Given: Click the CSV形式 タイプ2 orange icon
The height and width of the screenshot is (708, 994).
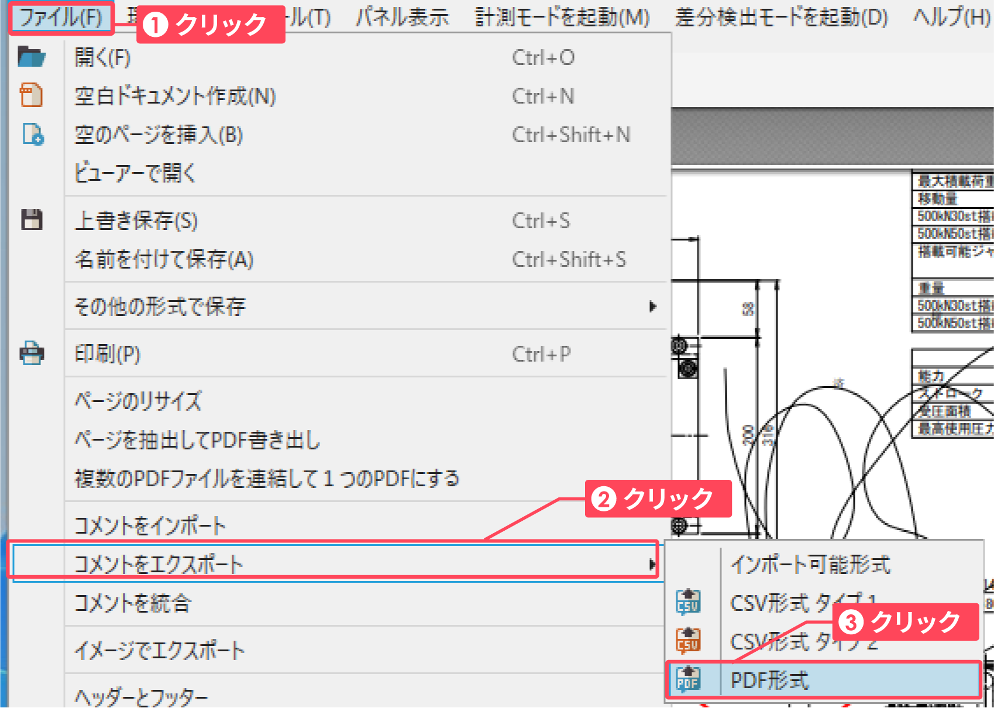Looking at the screenshot, I should (x=689, y=641).
